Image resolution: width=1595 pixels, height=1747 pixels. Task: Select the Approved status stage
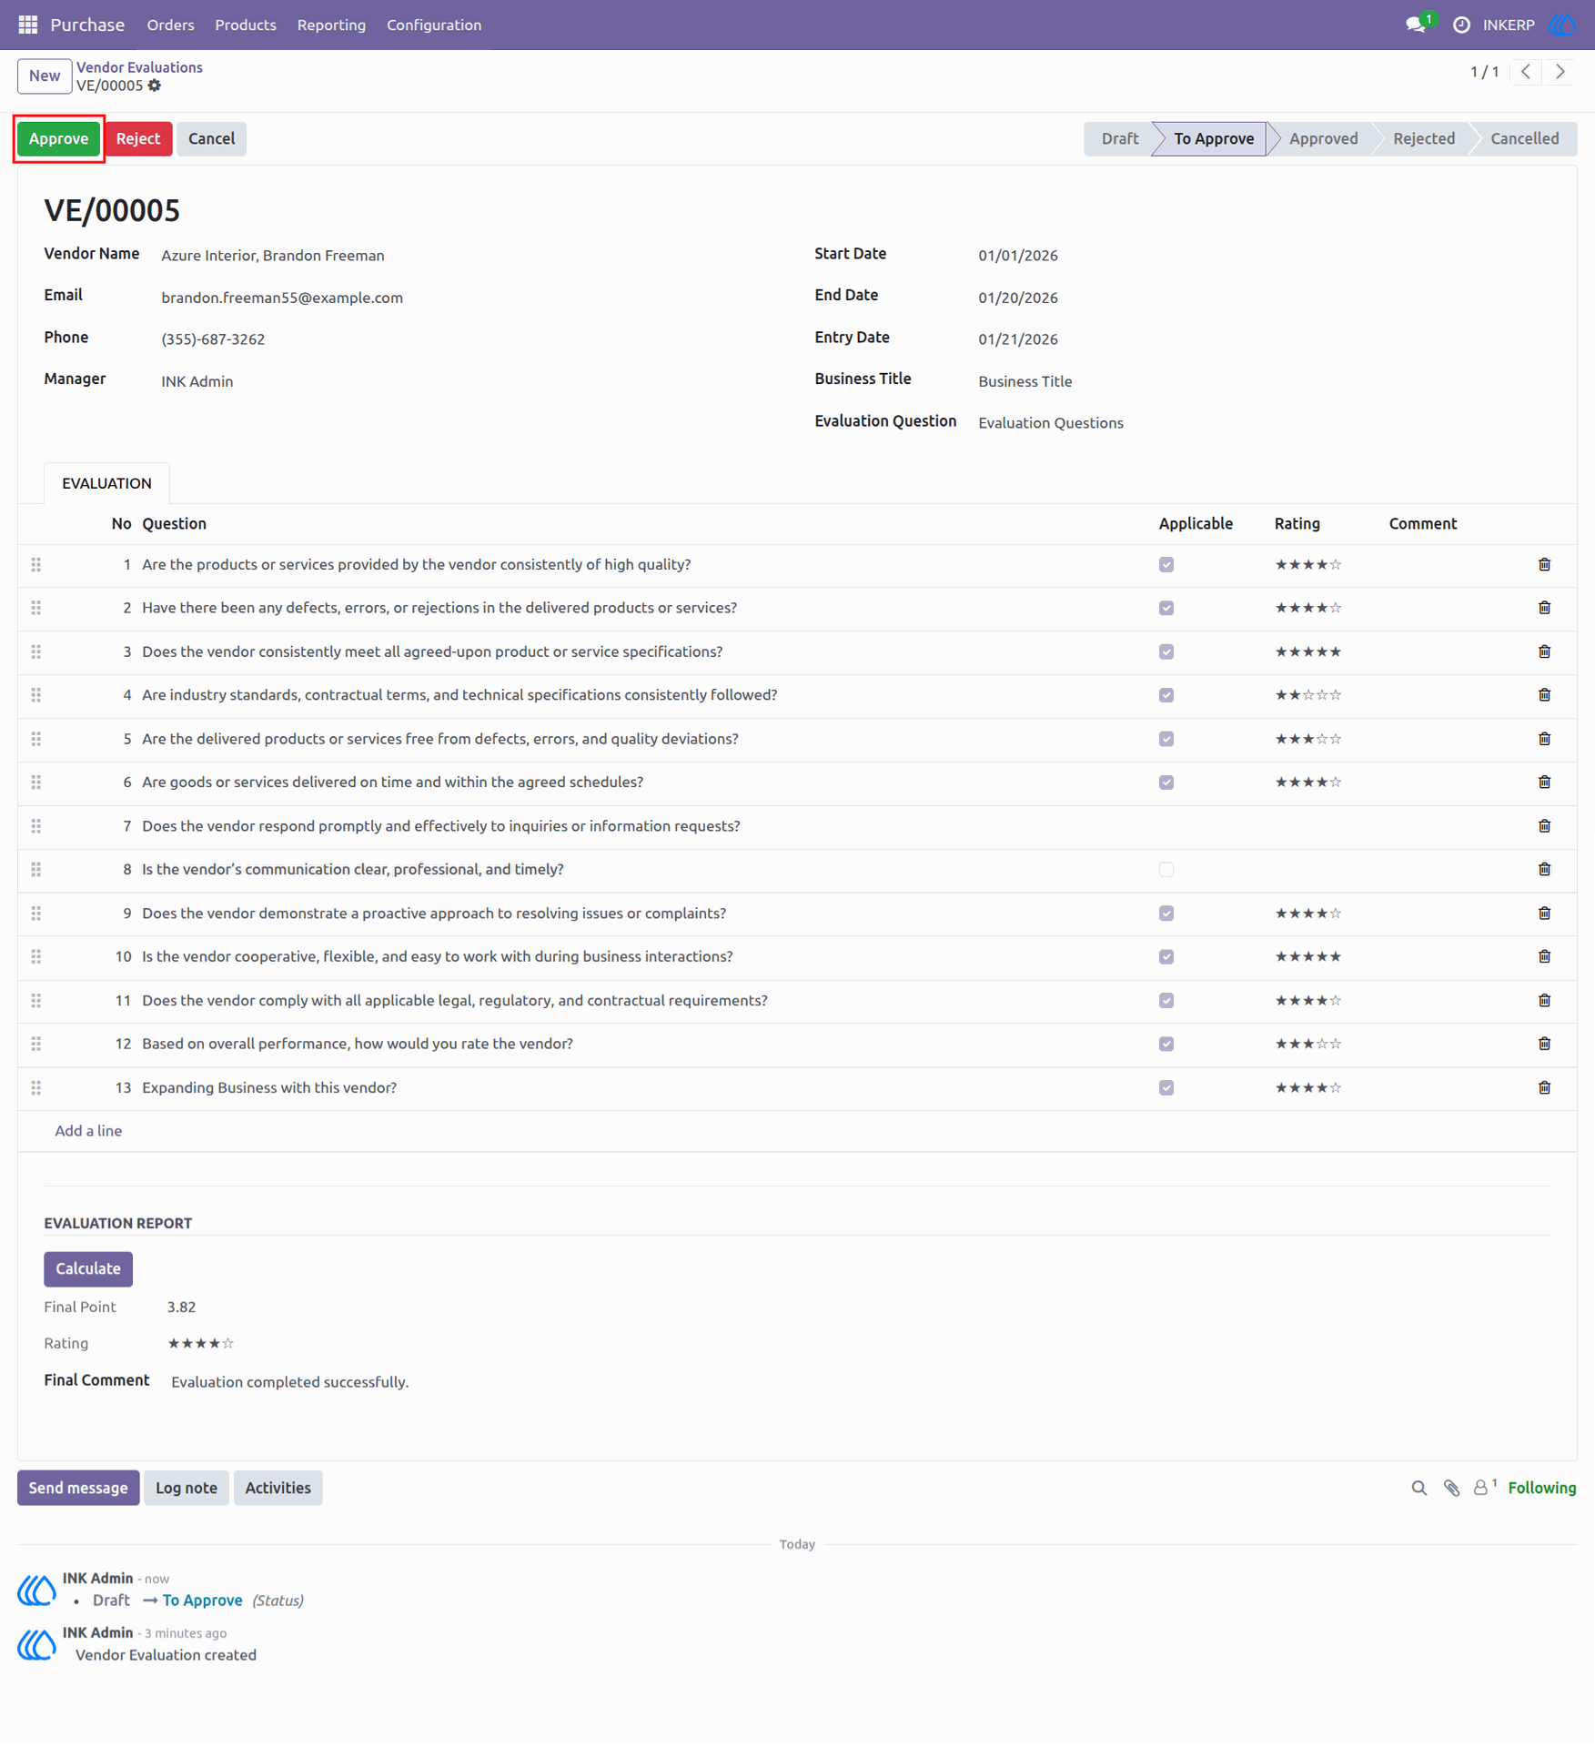(x=1323, y=139)
